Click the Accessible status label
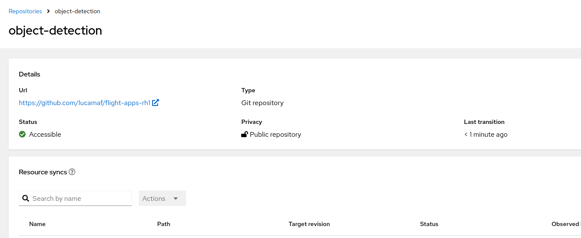Viewport: 581px width, 238px height. pyautogui.click(x=45, y=134)
